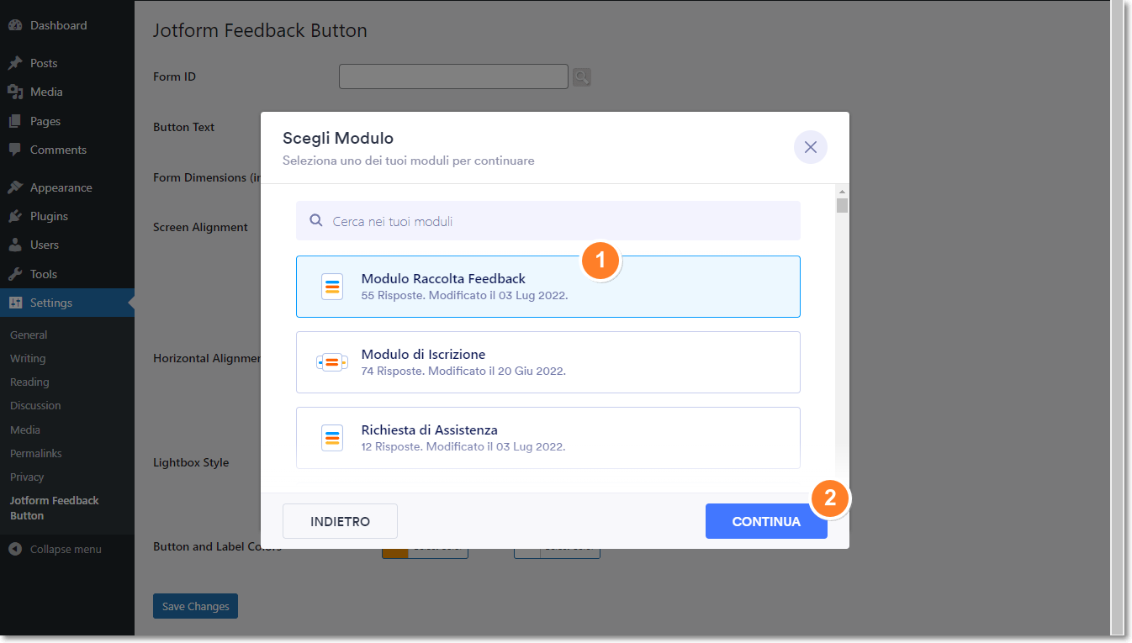Image resolution: width=1132 pixels, height=643 pixels.
Task: Click the form search icon beside Form ID
Action: [x=582, y=77]
